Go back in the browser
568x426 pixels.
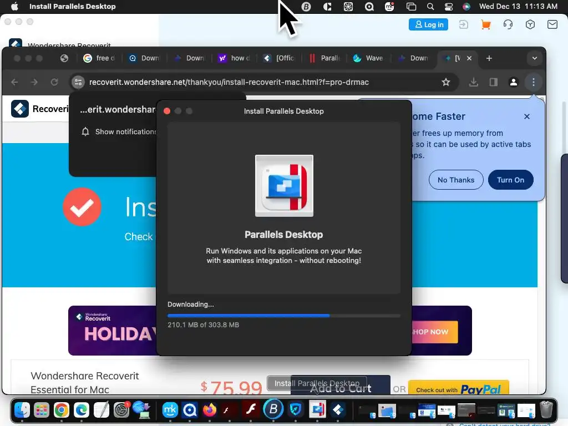point(14,82)
